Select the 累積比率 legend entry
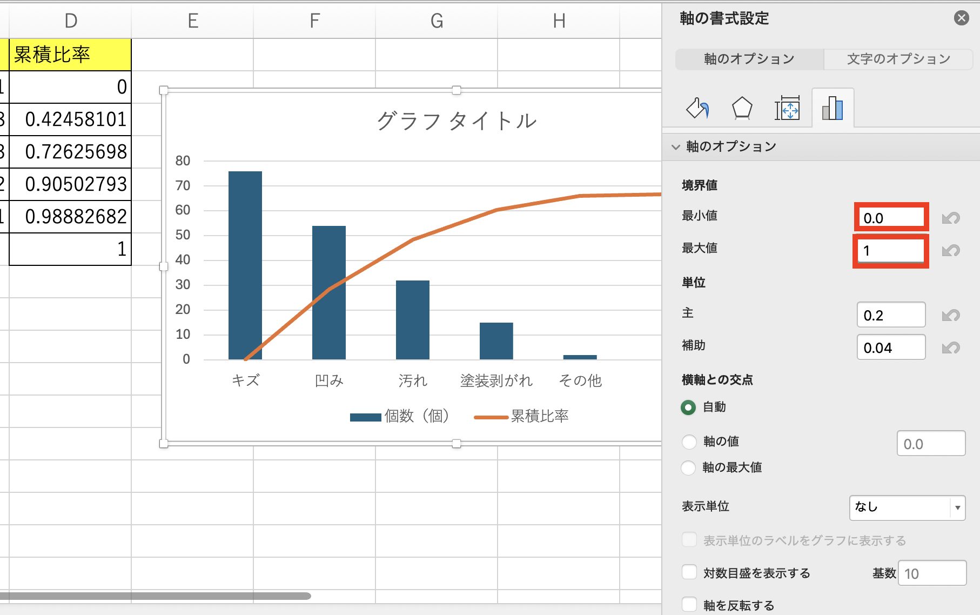The width and height of the screenshot is (980, 615). pos(521,416)
